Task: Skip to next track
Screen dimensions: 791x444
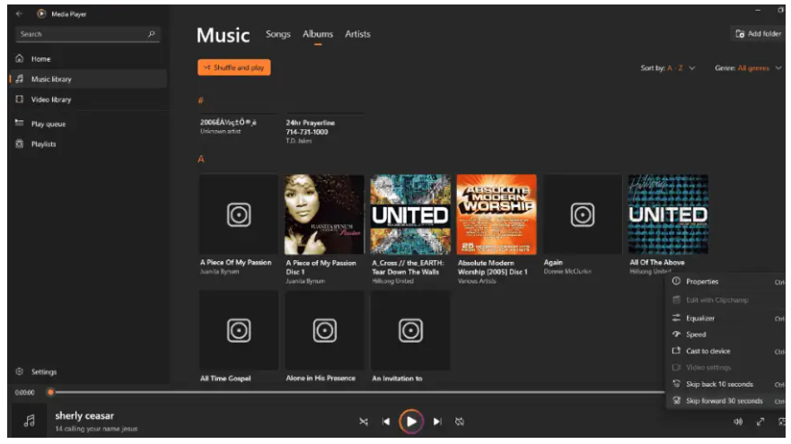Action: click(437, 422)
